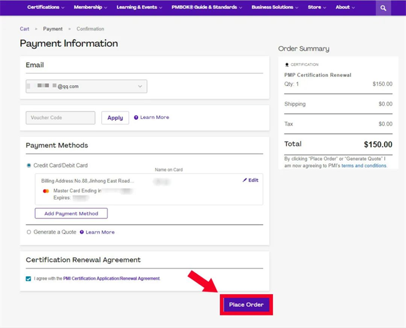
Task: Click the Voucher Code input field
Action: (61, 118)
